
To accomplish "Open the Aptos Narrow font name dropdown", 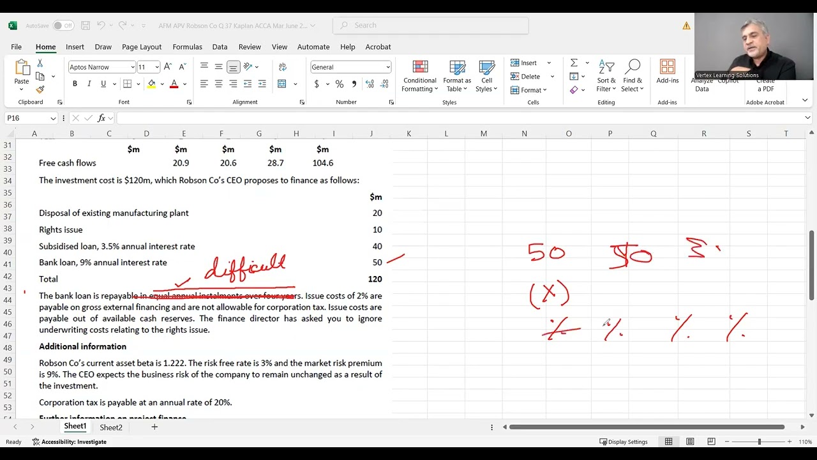I will pyautogui.click(x=132, y=67).
